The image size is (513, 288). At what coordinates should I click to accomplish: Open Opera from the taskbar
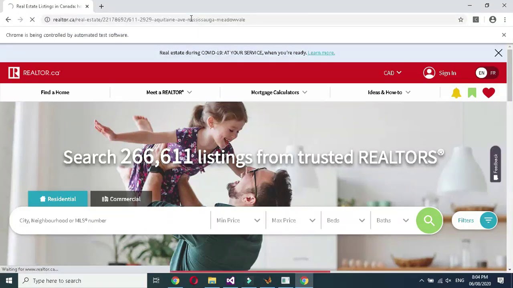[x=194, y=281]
